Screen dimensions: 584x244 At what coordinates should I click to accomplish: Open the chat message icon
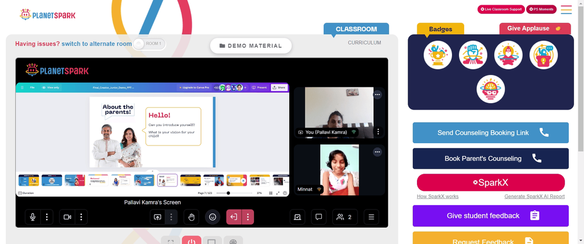click(x=318, y=217)
